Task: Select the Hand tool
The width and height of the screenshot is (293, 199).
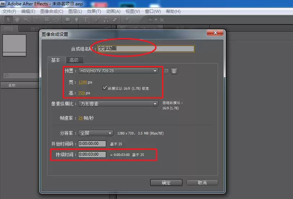Action: pos(17,19)
